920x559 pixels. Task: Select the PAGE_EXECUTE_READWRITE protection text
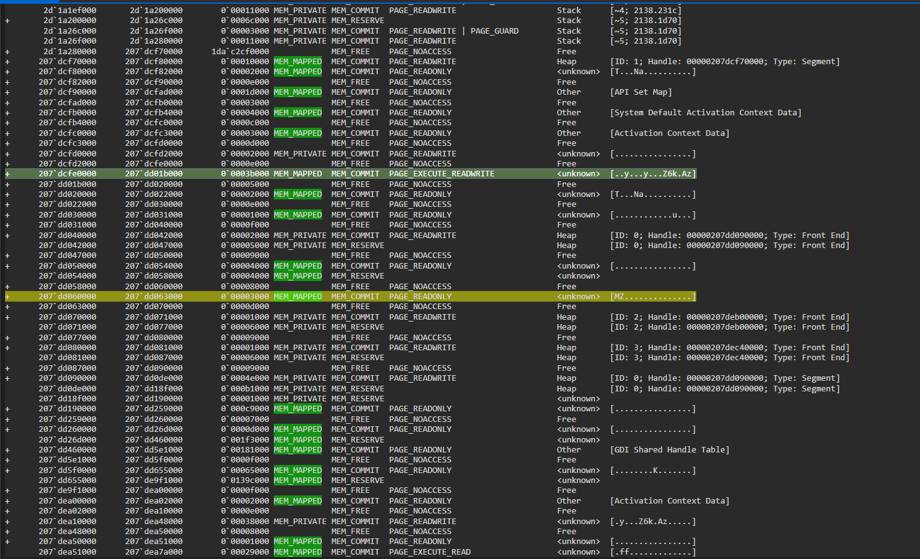(442, 174)
